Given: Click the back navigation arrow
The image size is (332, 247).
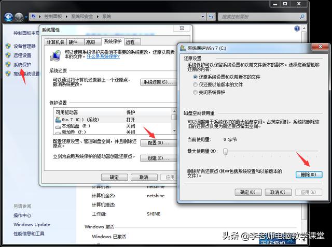Looking at the screenshot, I should 9,17.
